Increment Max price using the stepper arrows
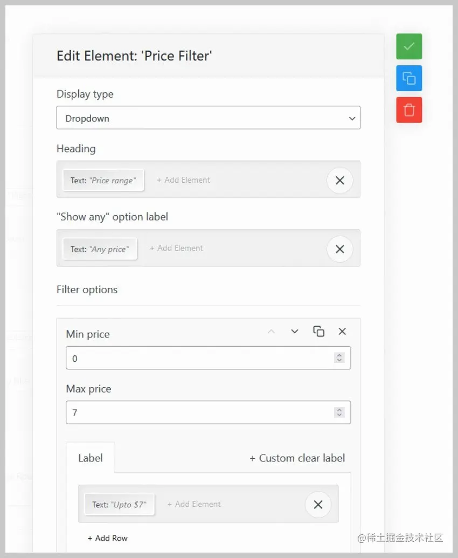The image size is (458, 558). [339, 409]
